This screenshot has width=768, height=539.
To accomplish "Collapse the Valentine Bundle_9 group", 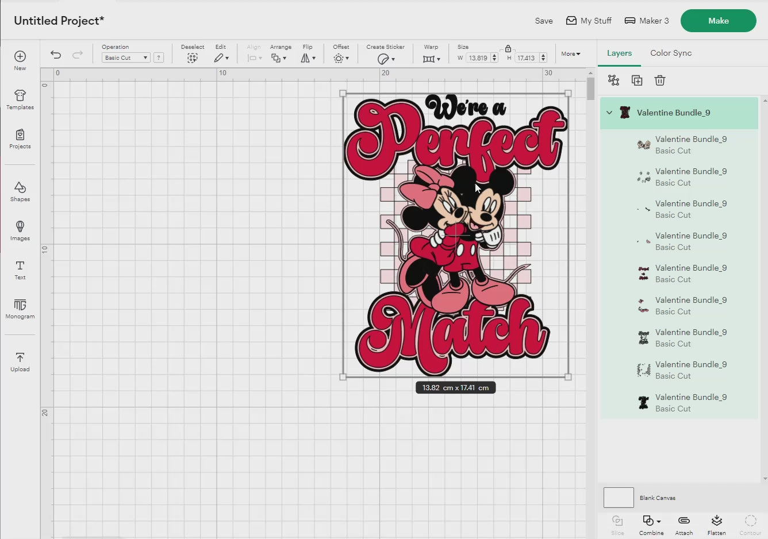I will tap(609, 113).
